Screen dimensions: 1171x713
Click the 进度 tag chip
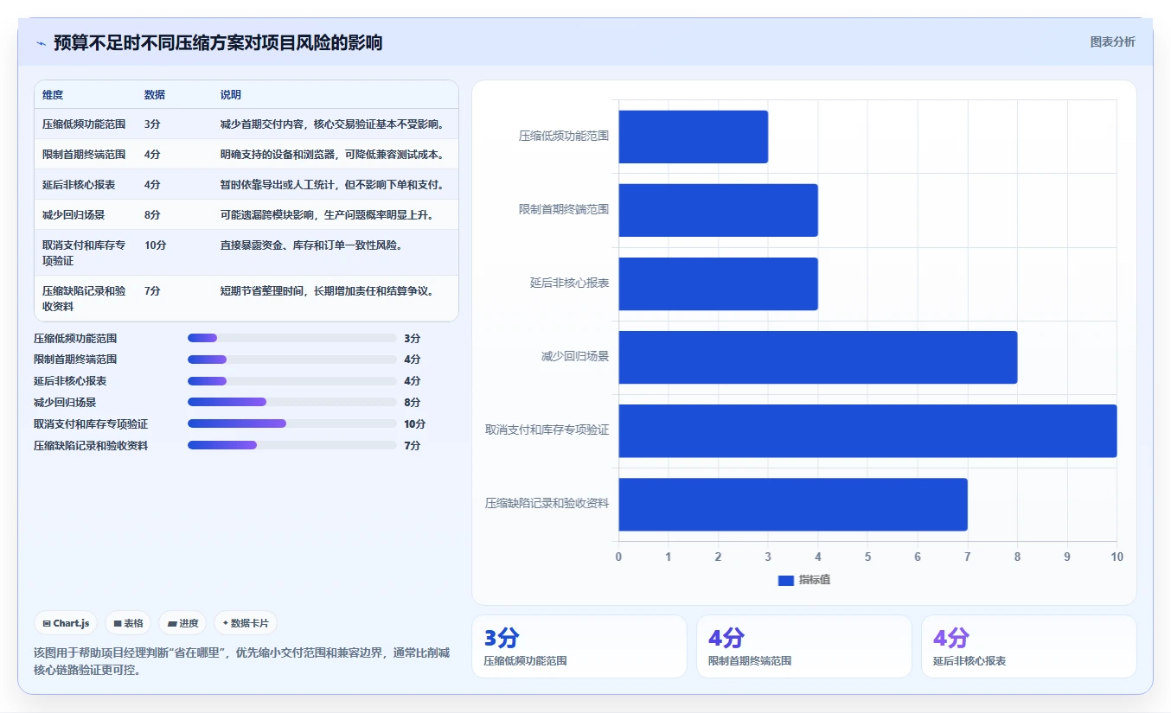click(x=182, y=623)
